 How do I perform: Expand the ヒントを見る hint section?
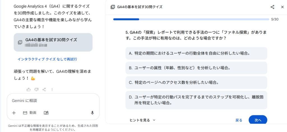(x=142, y=120)
